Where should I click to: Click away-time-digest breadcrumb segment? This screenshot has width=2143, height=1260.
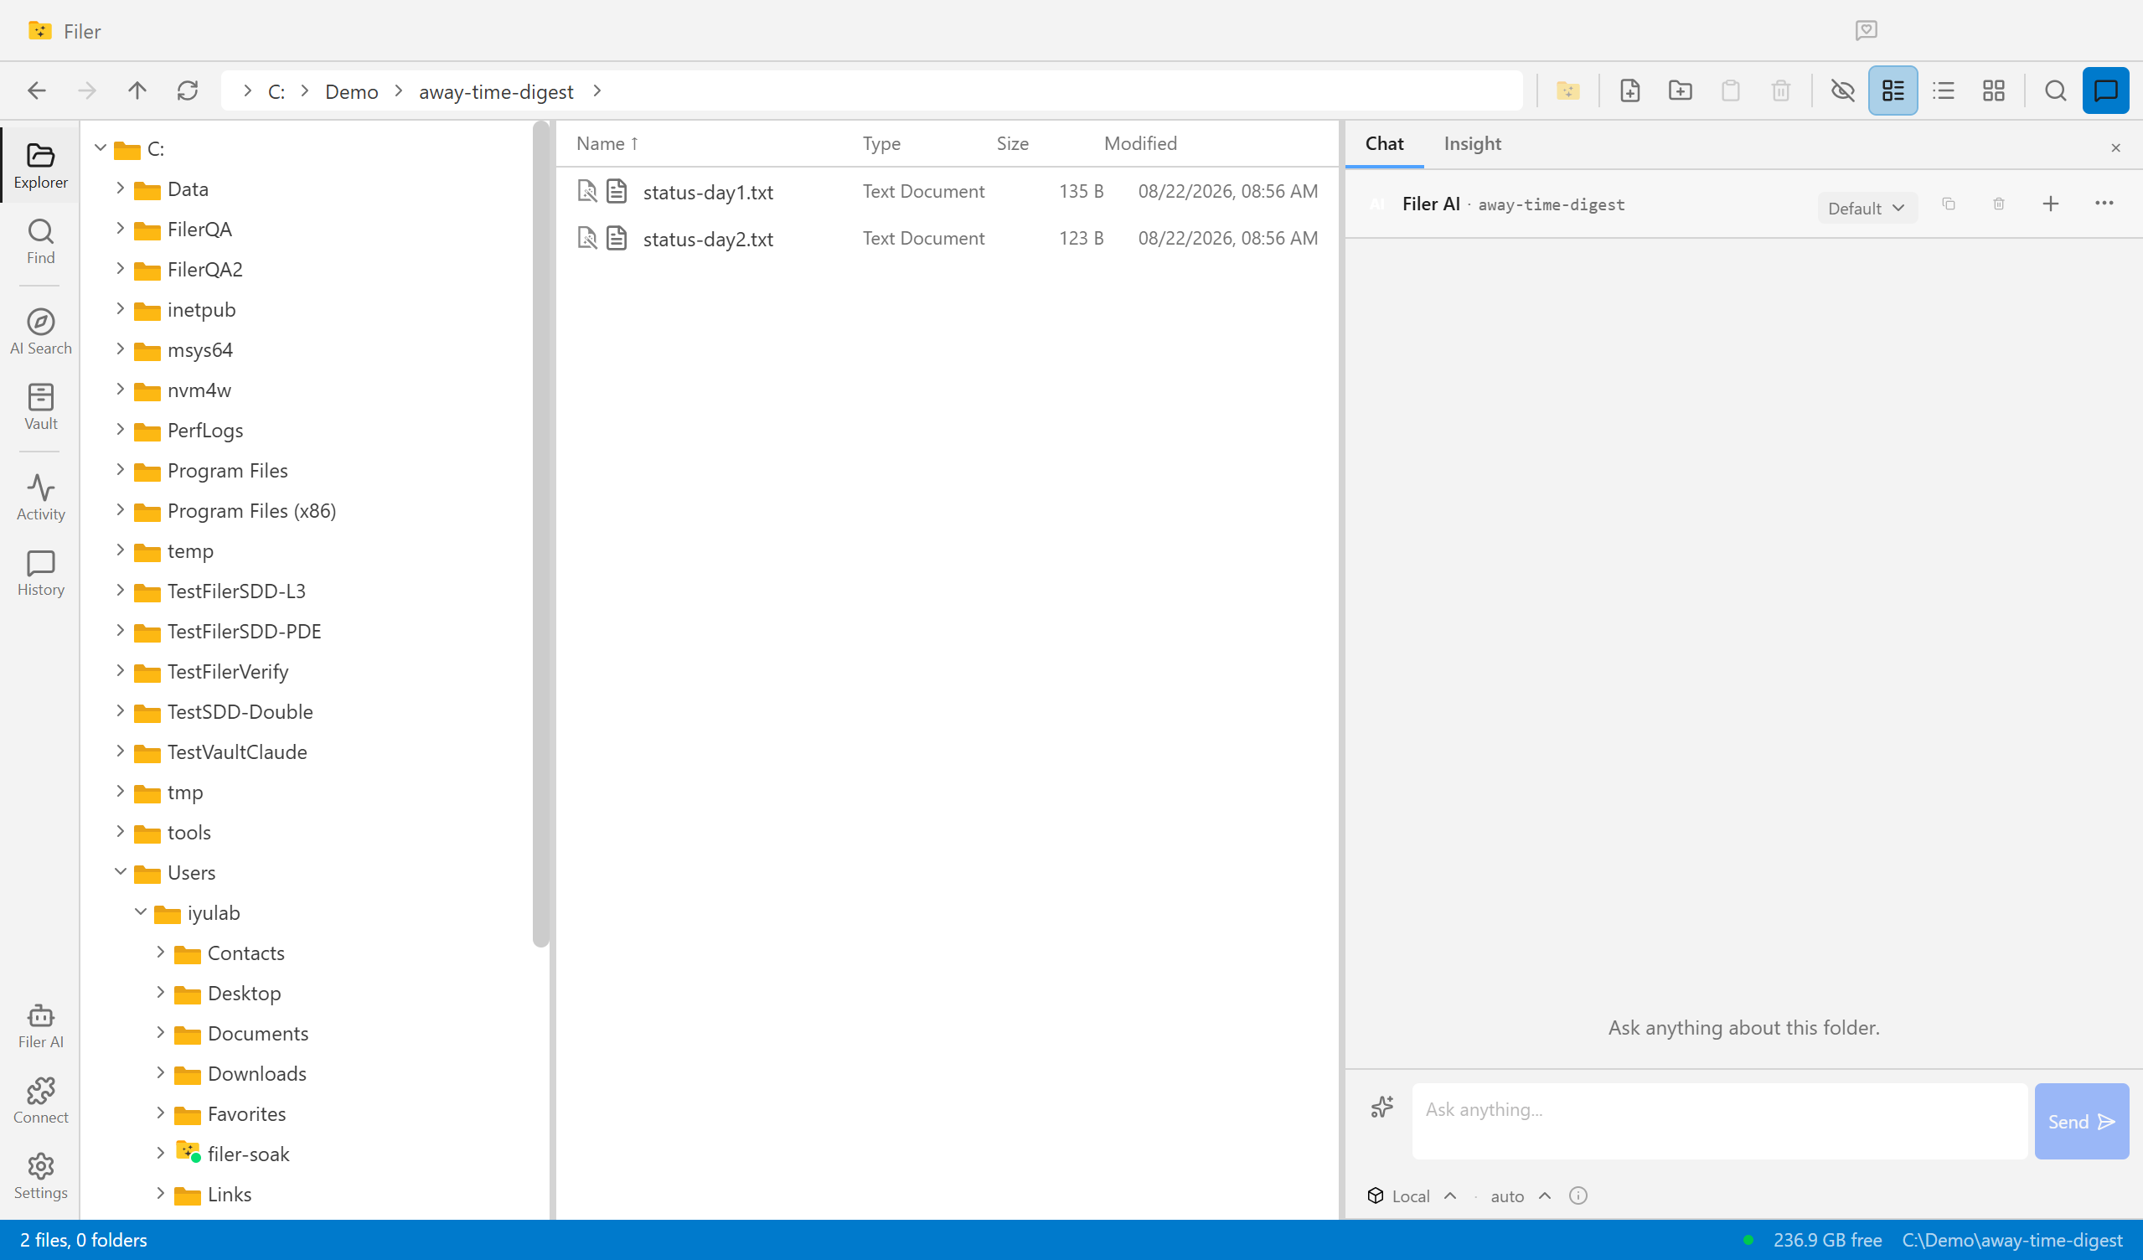coord(497,92)
